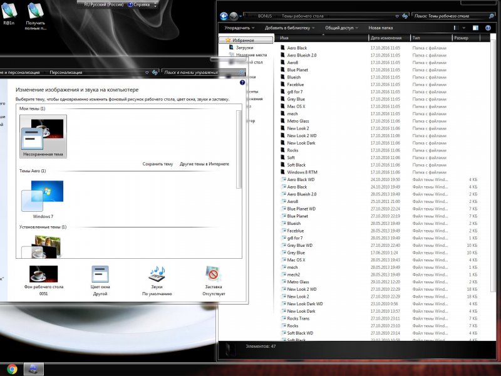Click the themes list vertical scrollbar

click(239, 149)
